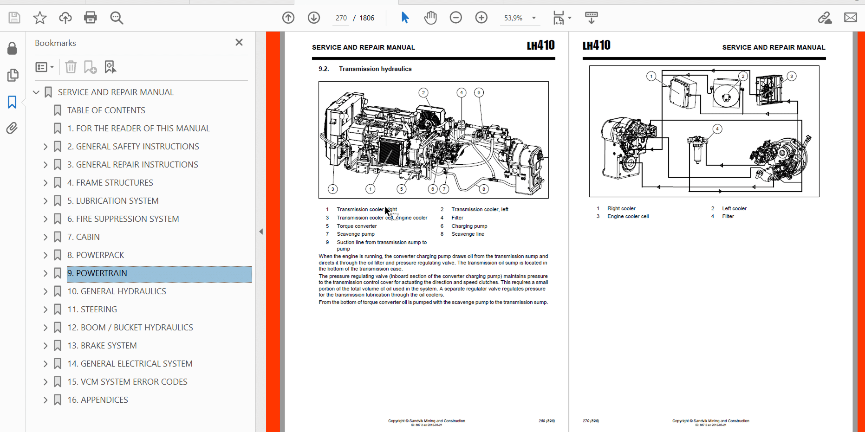Expand 3. GENERAL REPAIR INSTRUCTIONS bookmark
865x432 pixels.
coord(46,165)
